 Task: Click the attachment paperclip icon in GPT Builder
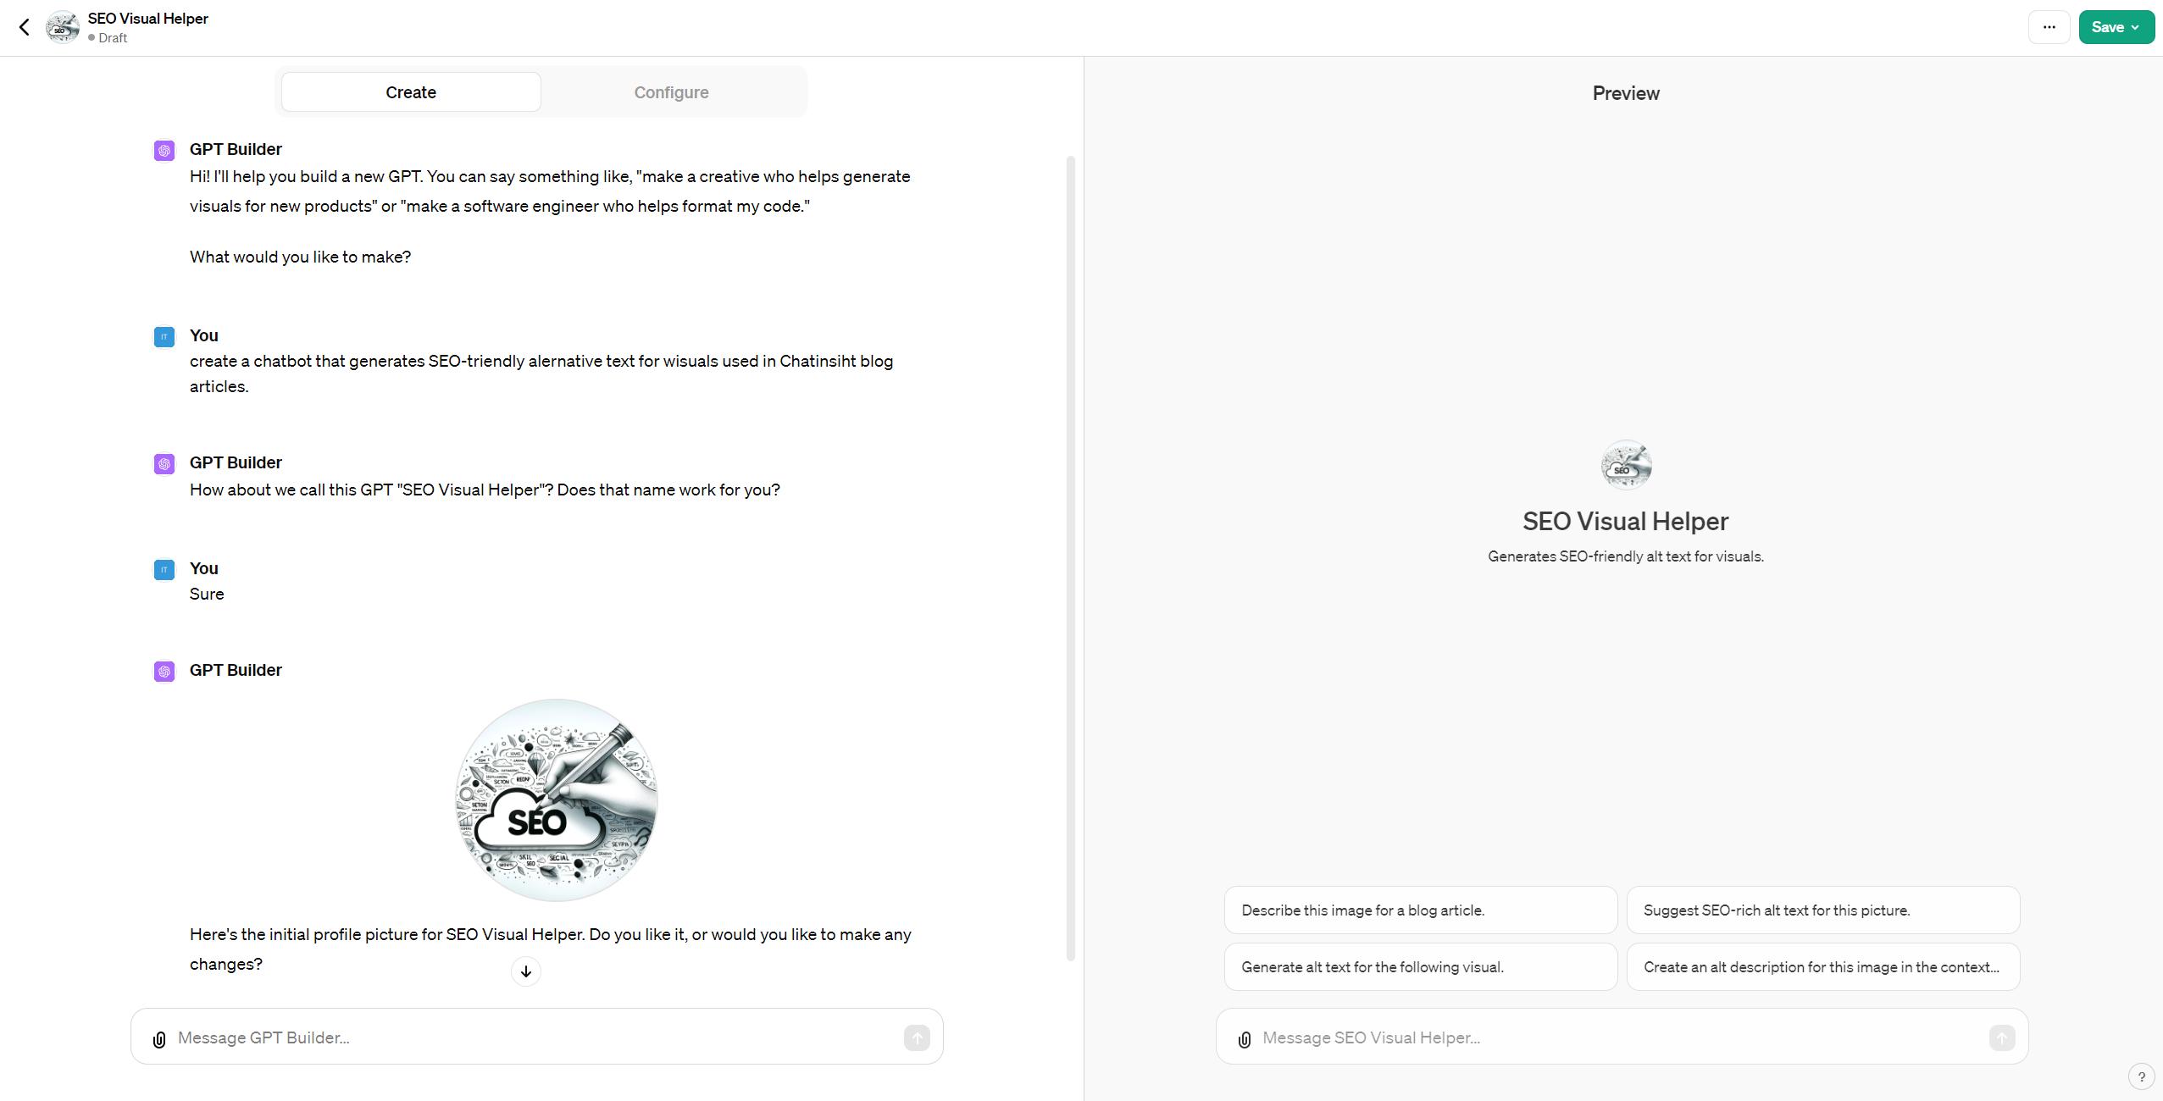(158, 1039)
